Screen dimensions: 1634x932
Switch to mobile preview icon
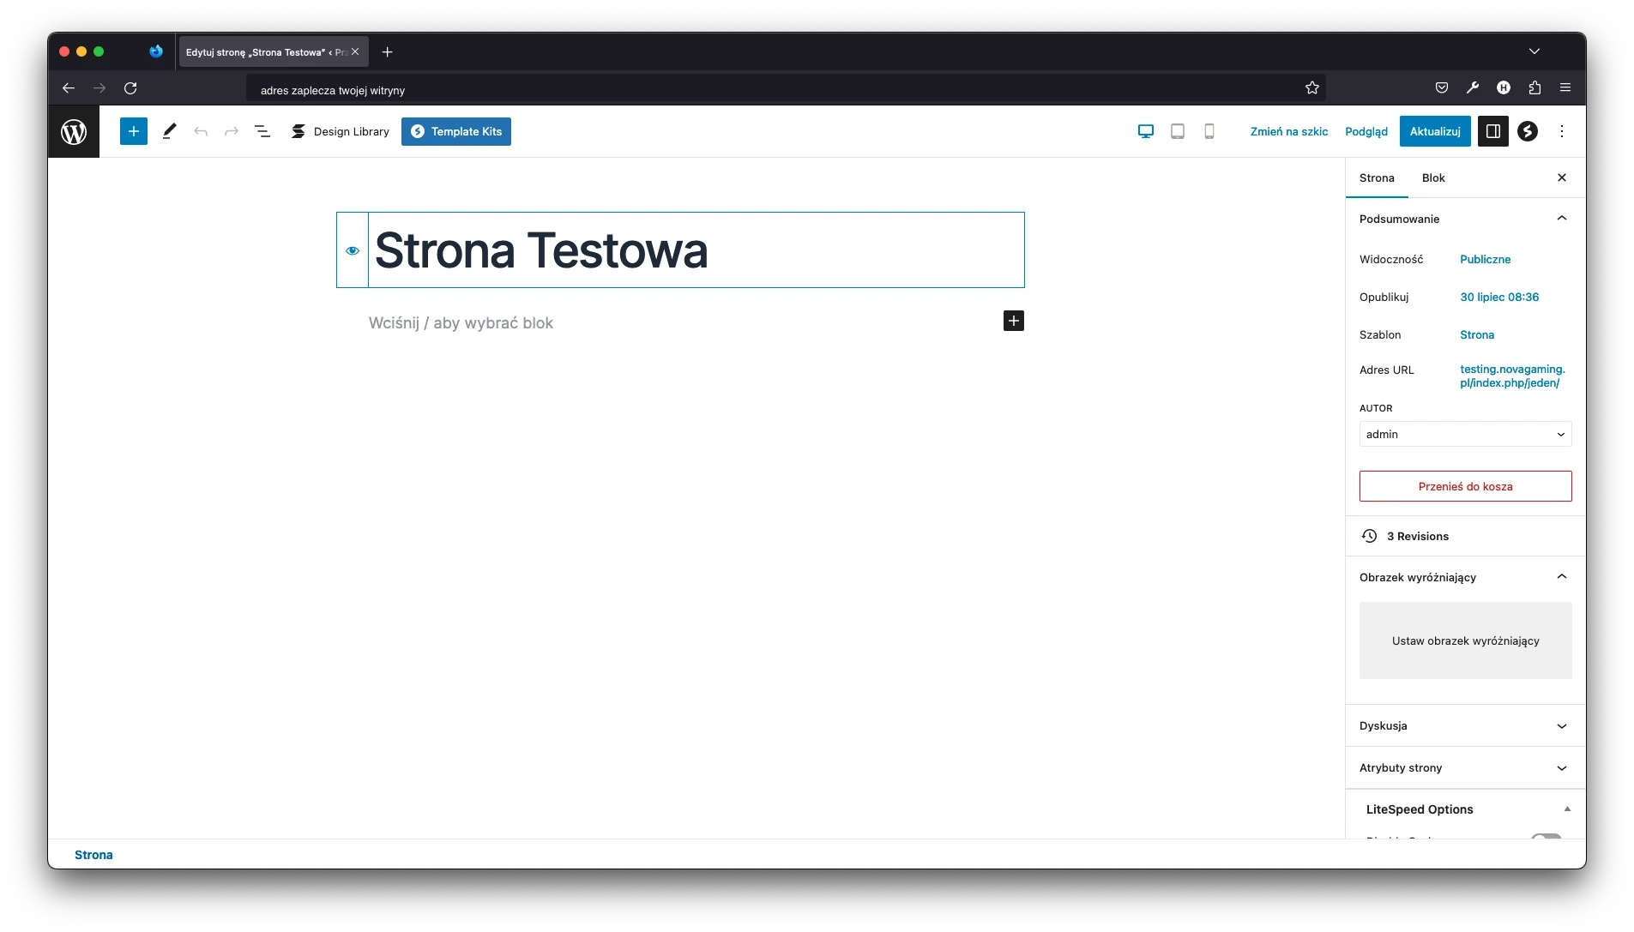coord(1209,131)
